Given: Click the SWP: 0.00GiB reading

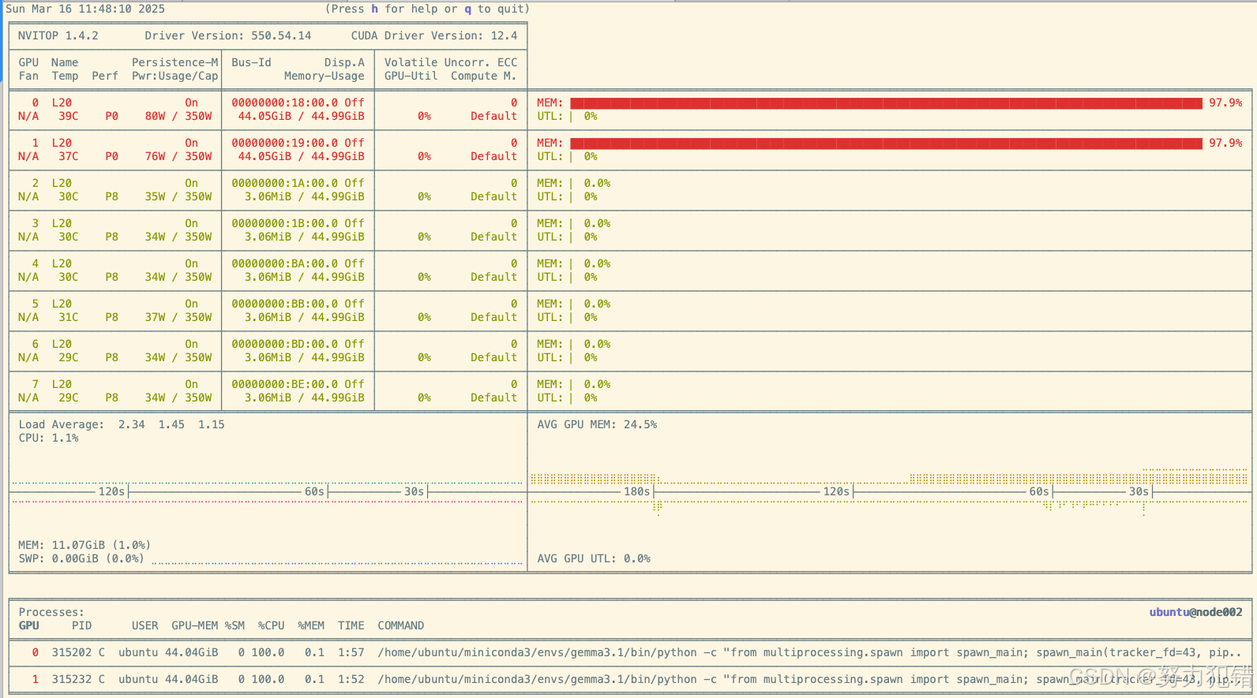Looking at the screenshot, I should pyautogui.click(x=81, y=558).
